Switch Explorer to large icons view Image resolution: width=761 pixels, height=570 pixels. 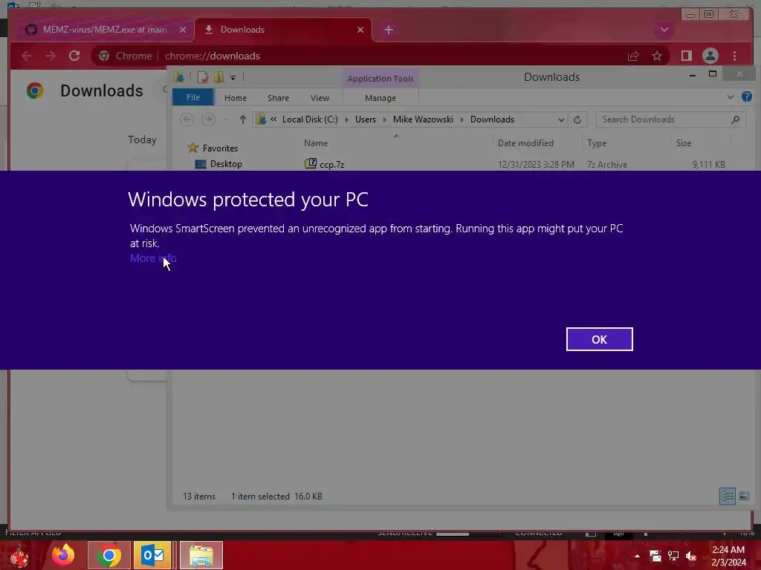click(743, 496)
